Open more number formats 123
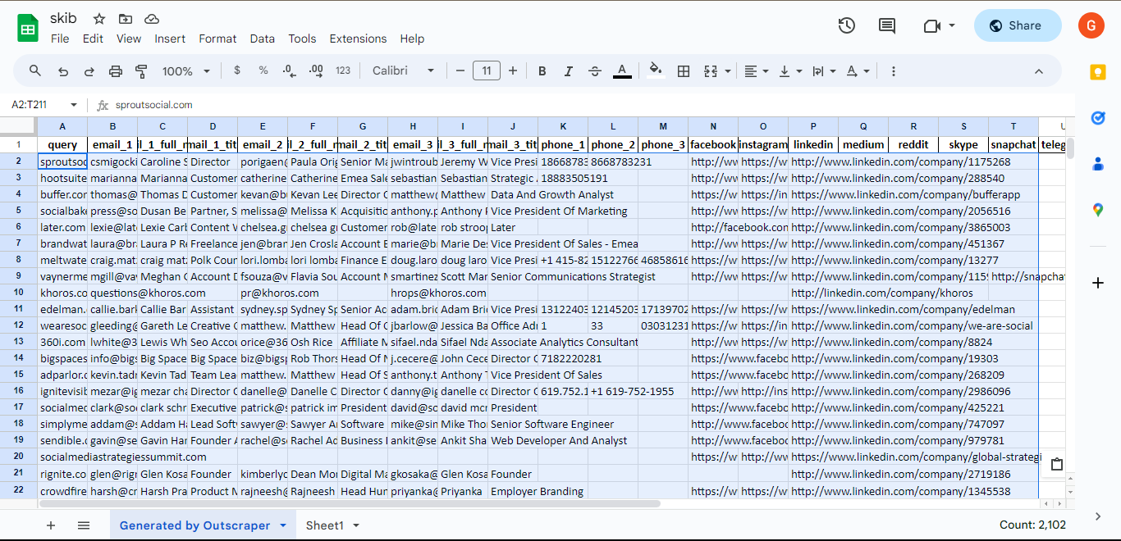The image size is (1121, 541). [x=343, y=71]
